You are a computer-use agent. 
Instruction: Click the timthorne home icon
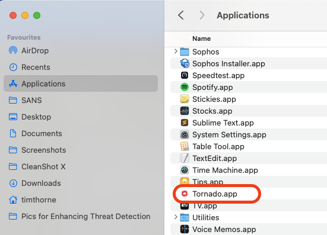[13, 199]
